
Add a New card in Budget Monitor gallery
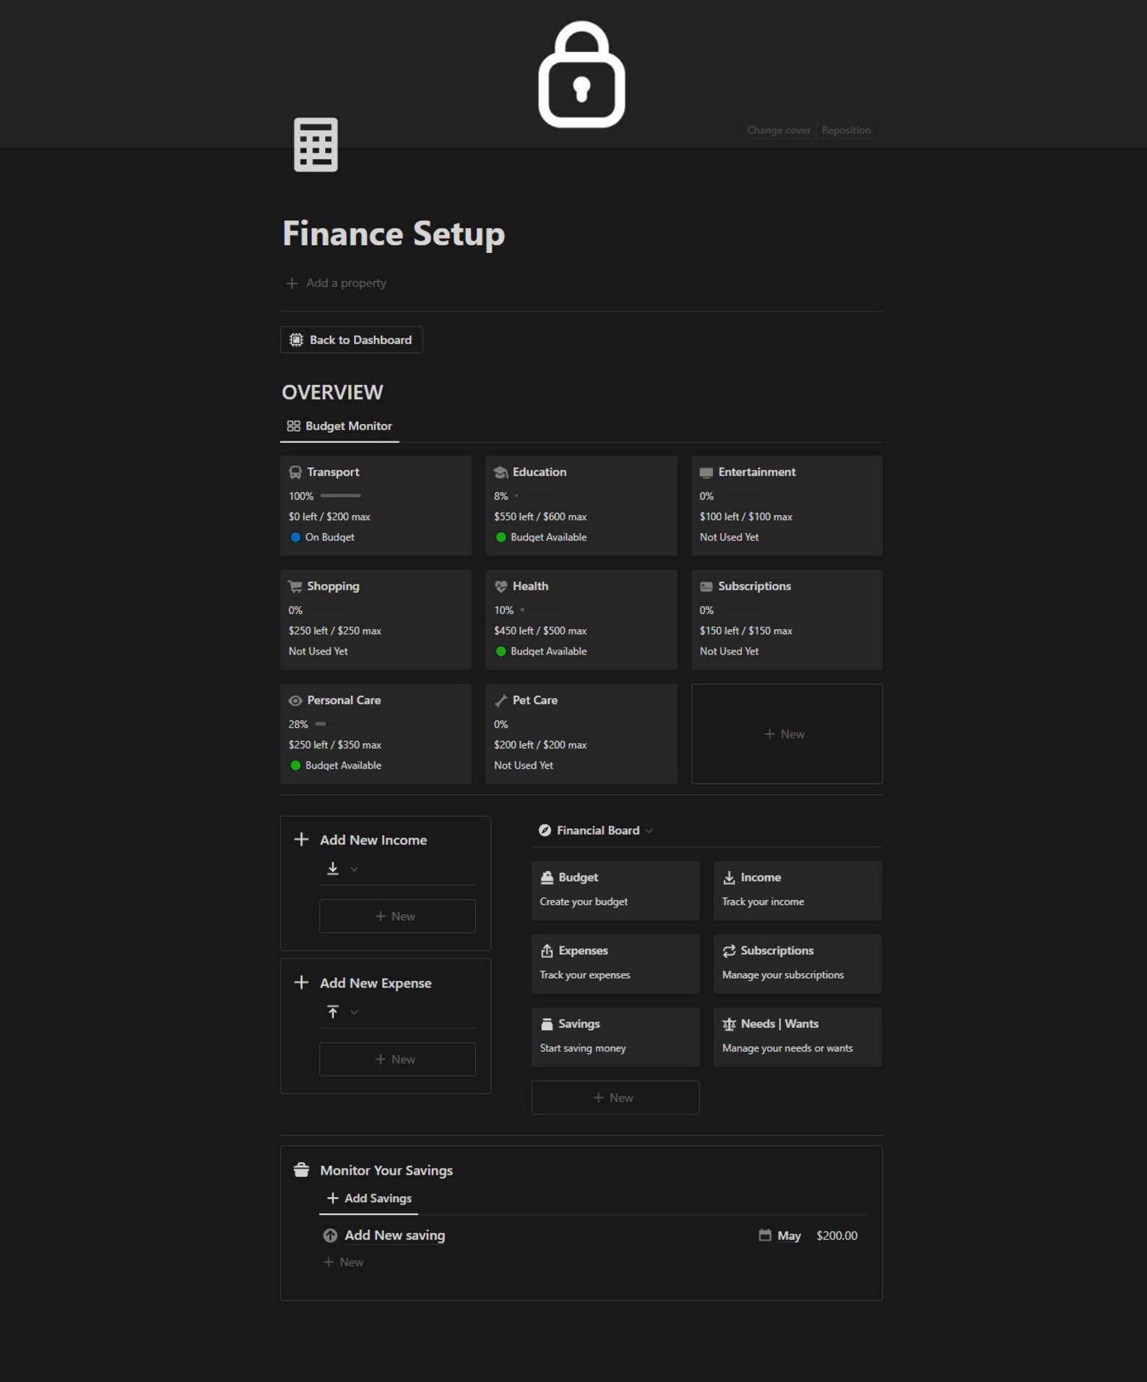(787, 734)
